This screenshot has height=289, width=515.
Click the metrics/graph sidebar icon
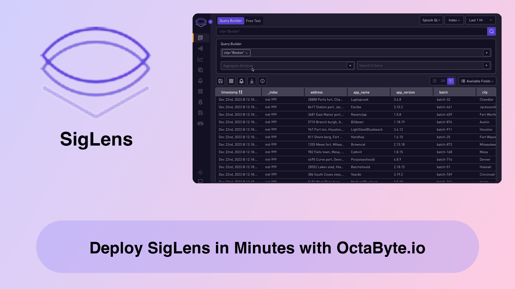coord(200,59)
